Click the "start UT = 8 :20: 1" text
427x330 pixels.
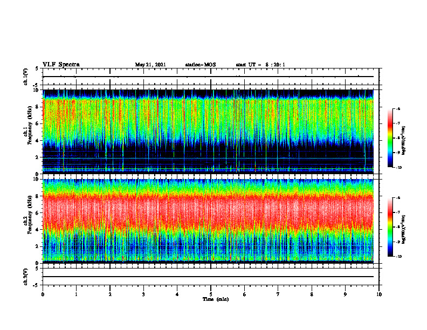tap(260, 65)
